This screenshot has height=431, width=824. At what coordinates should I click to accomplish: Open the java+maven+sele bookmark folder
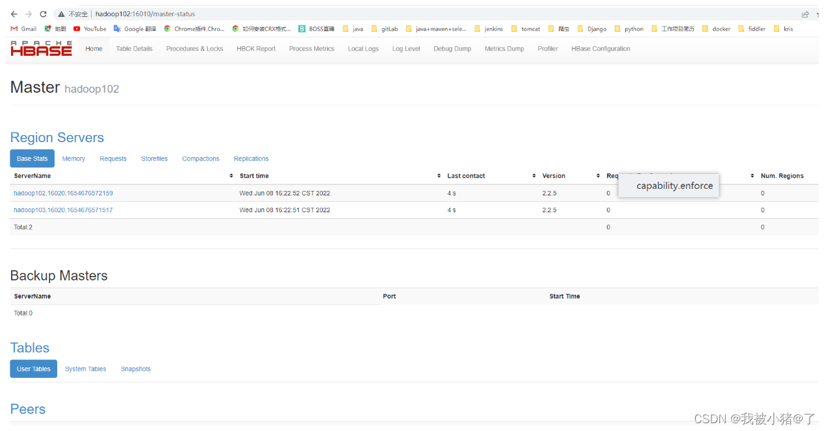point(435,29)
